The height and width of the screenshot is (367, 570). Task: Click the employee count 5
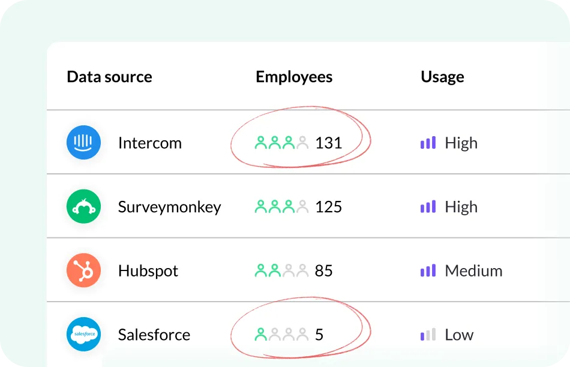tap(319, 335)
